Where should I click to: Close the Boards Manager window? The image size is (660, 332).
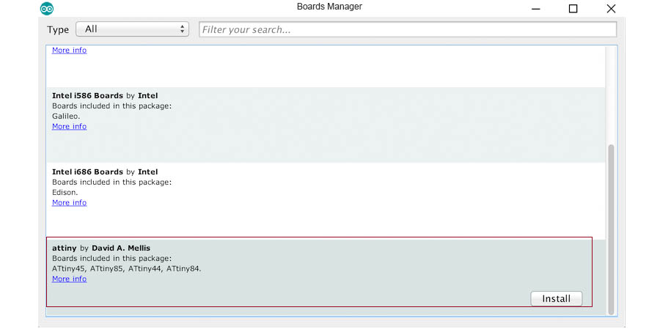pyautogui.click(x=611, y=8)
